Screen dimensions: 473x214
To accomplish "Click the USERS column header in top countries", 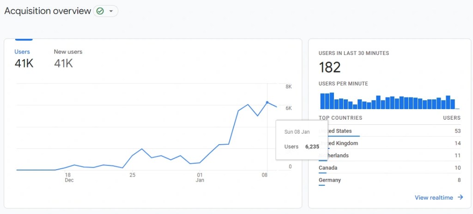I will pyautogui.click(x=451, y=118).
